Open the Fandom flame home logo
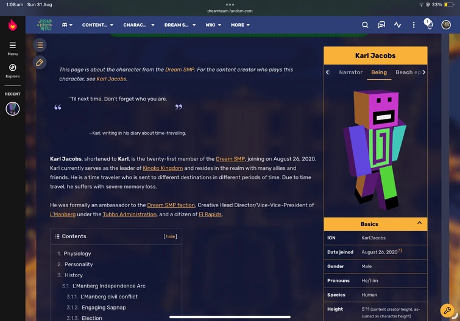The height and width of the screenshot is (321, 460). click(x=12, y=25)
